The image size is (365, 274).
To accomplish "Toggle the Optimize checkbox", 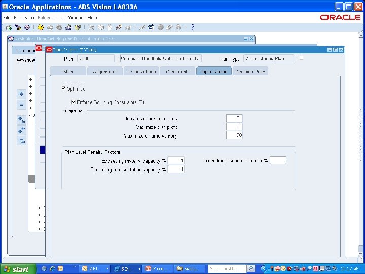I will coord(64,88).
